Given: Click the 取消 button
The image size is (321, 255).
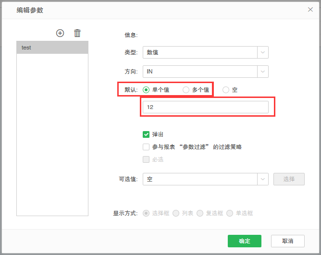Looking at the screenshot, I should [x=287, y=241].
